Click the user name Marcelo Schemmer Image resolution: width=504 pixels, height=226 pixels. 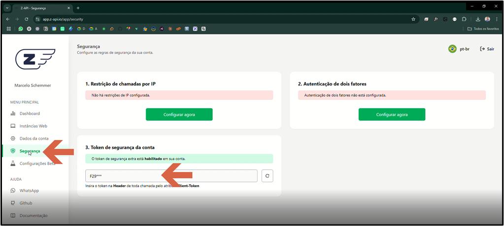point(33,85)
